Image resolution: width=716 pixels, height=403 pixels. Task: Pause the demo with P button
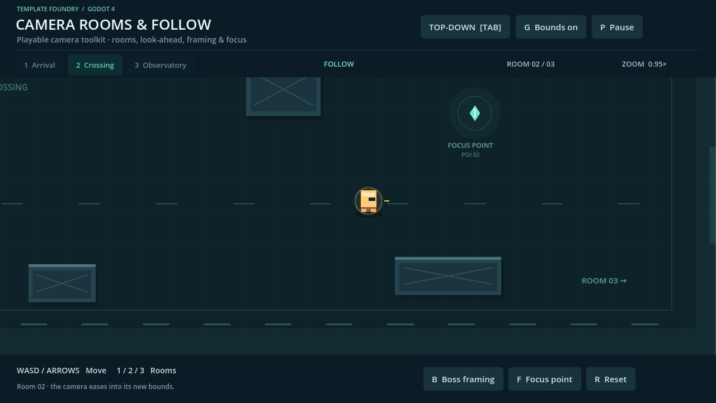pyautogui.click(x=617, y=27)
